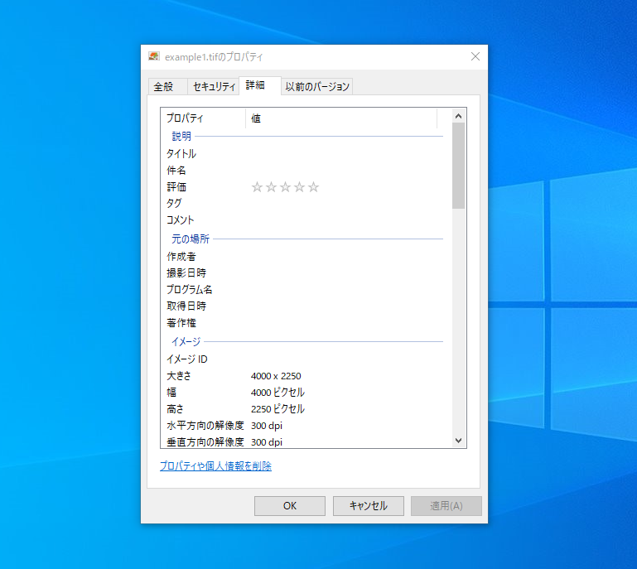The image size is (637, 569).
Task: Click the 説明 group header
Action: (181, 136)
